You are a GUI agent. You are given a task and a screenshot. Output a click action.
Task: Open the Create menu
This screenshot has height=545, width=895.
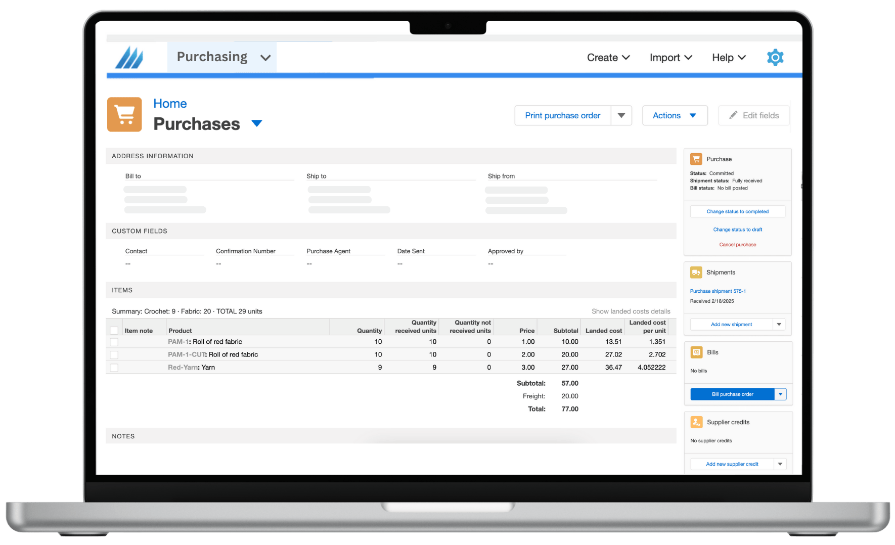(608, 58)
